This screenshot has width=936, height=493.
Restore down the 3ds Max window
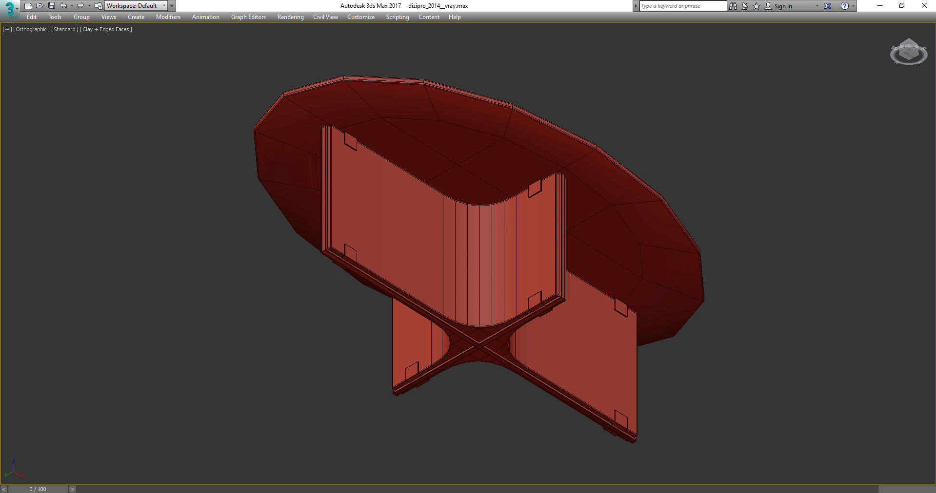pyautogui.click(x=902, y=6)
